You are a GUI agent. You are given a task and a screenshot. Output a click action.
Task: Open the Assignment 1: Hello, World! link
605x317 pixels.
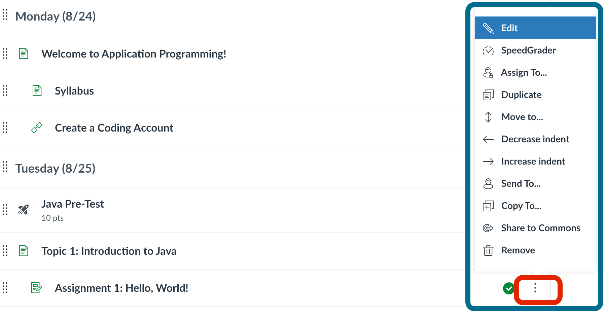tap(121, 288)
